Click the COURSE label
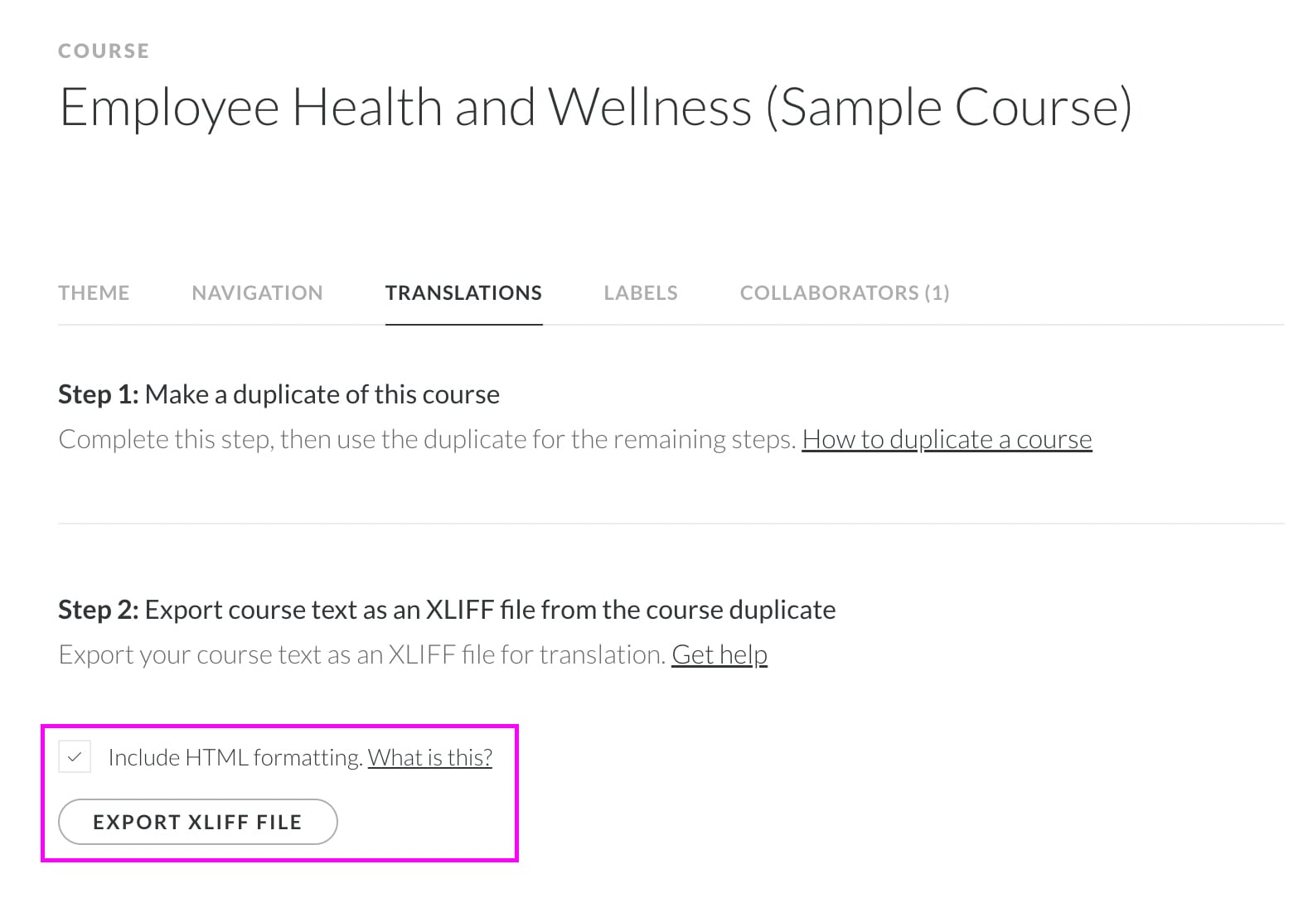 tap(104, 51)
